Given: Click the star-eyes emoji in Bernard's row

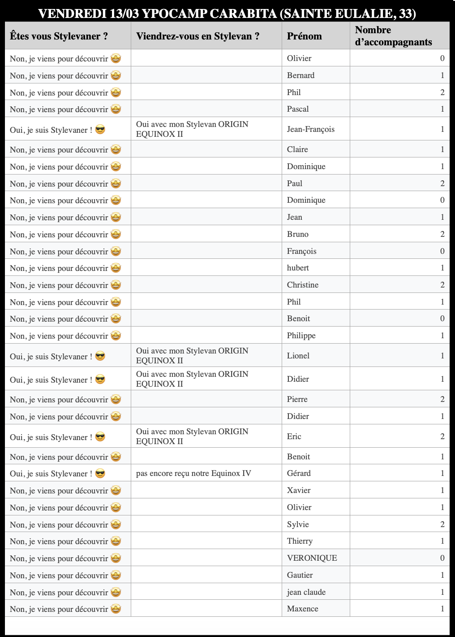Looking at the screenshot, I should click(x=116, y=75).
